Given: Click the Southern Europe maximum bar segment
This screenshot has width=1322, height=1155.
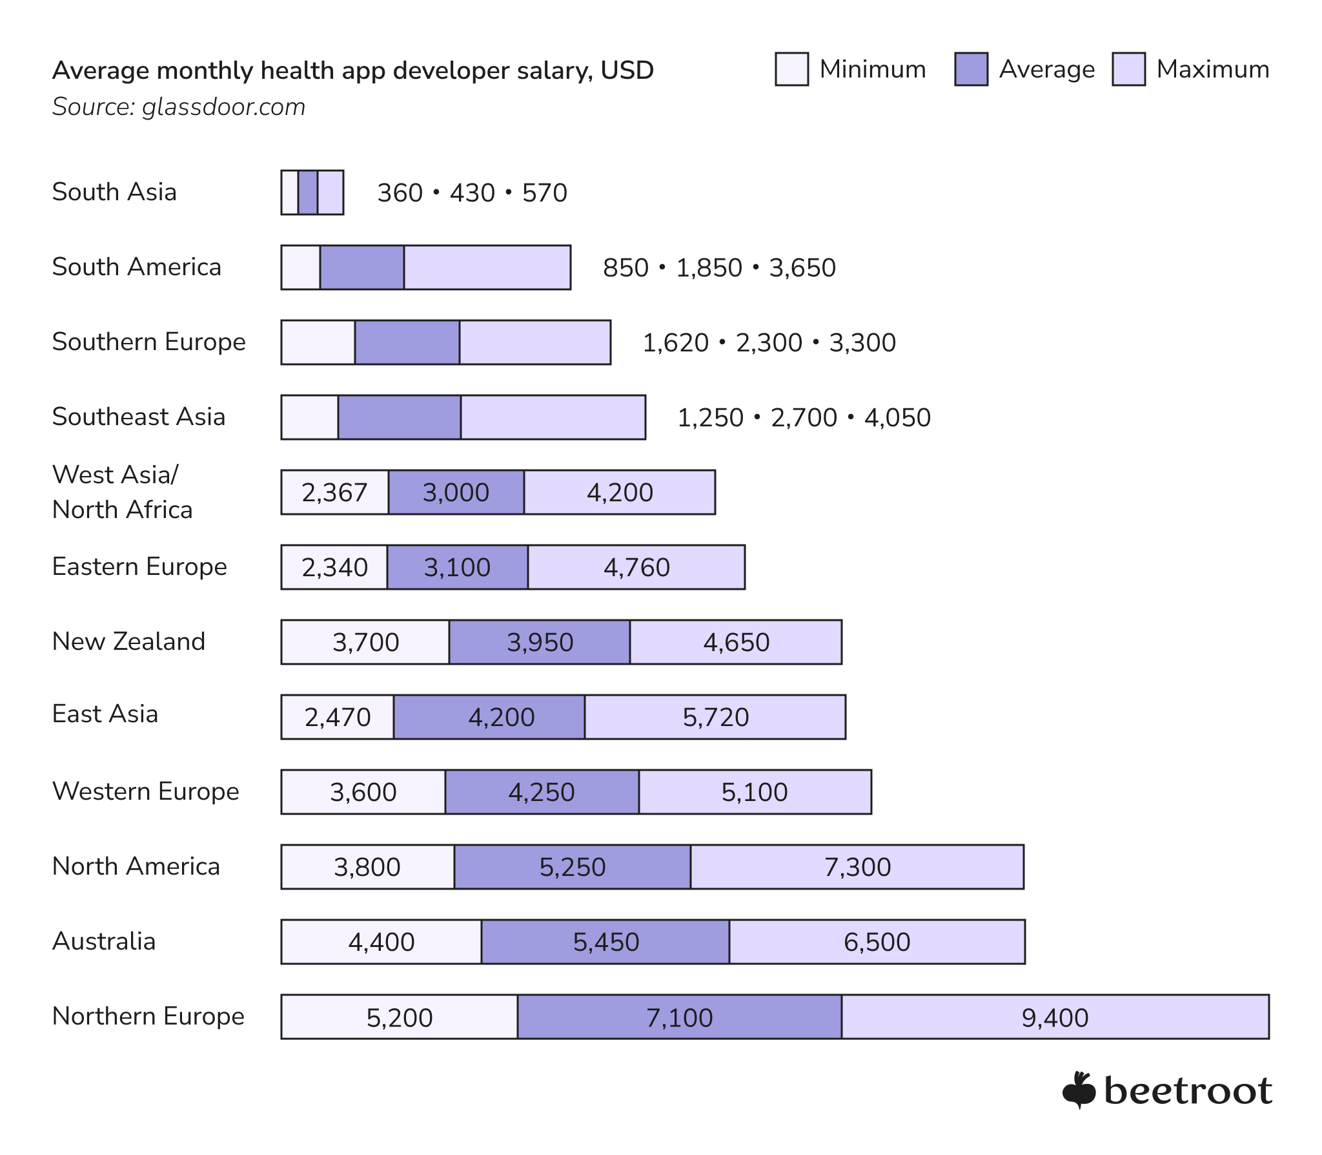Looking at the screenshot, I should pos(535,342).
